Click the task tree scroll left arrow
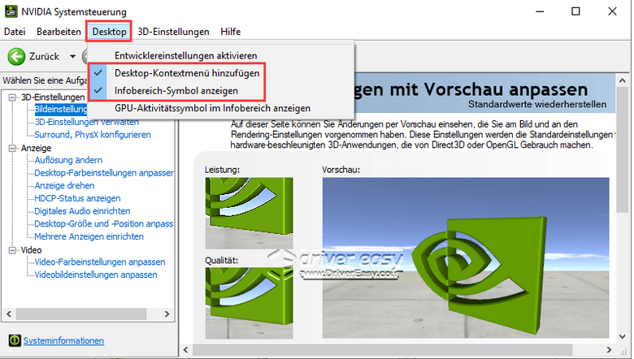Viewport: 634px width, 359px height. [9, 314]
